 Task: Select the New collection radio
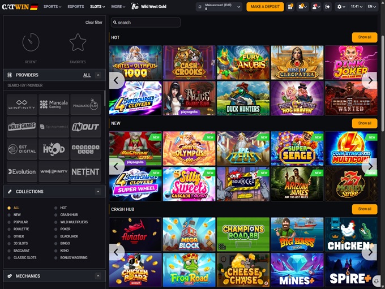pos(9,215)
